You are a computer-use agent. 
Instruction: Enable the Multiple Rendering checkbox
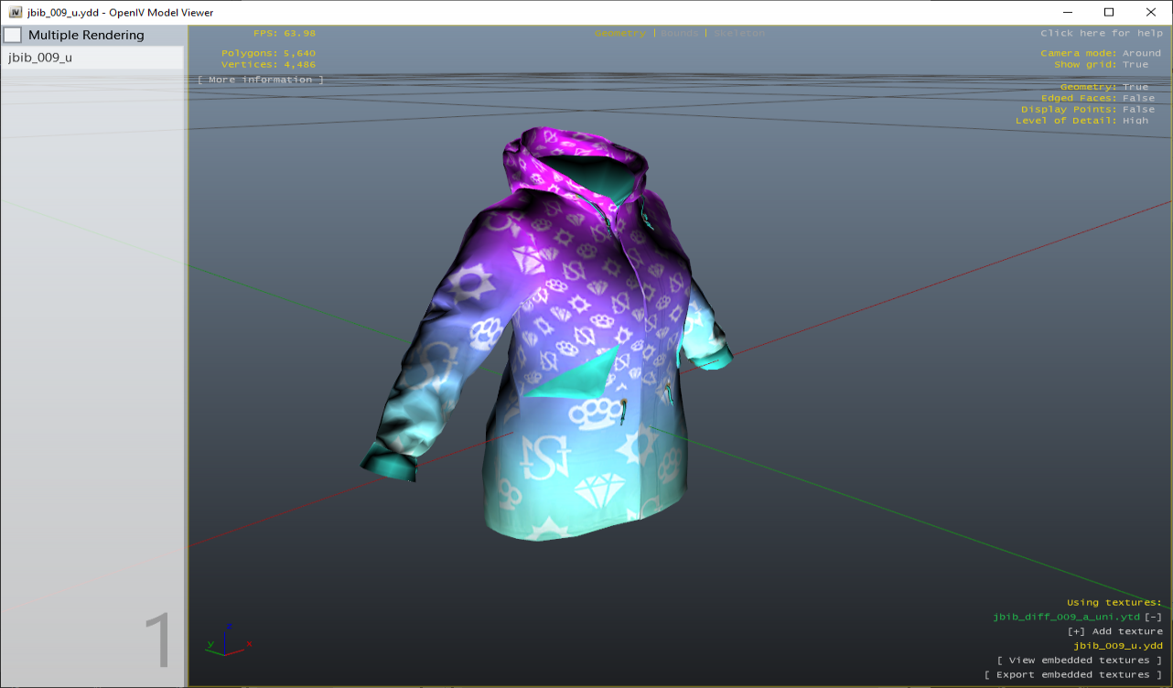pos(13,34)
